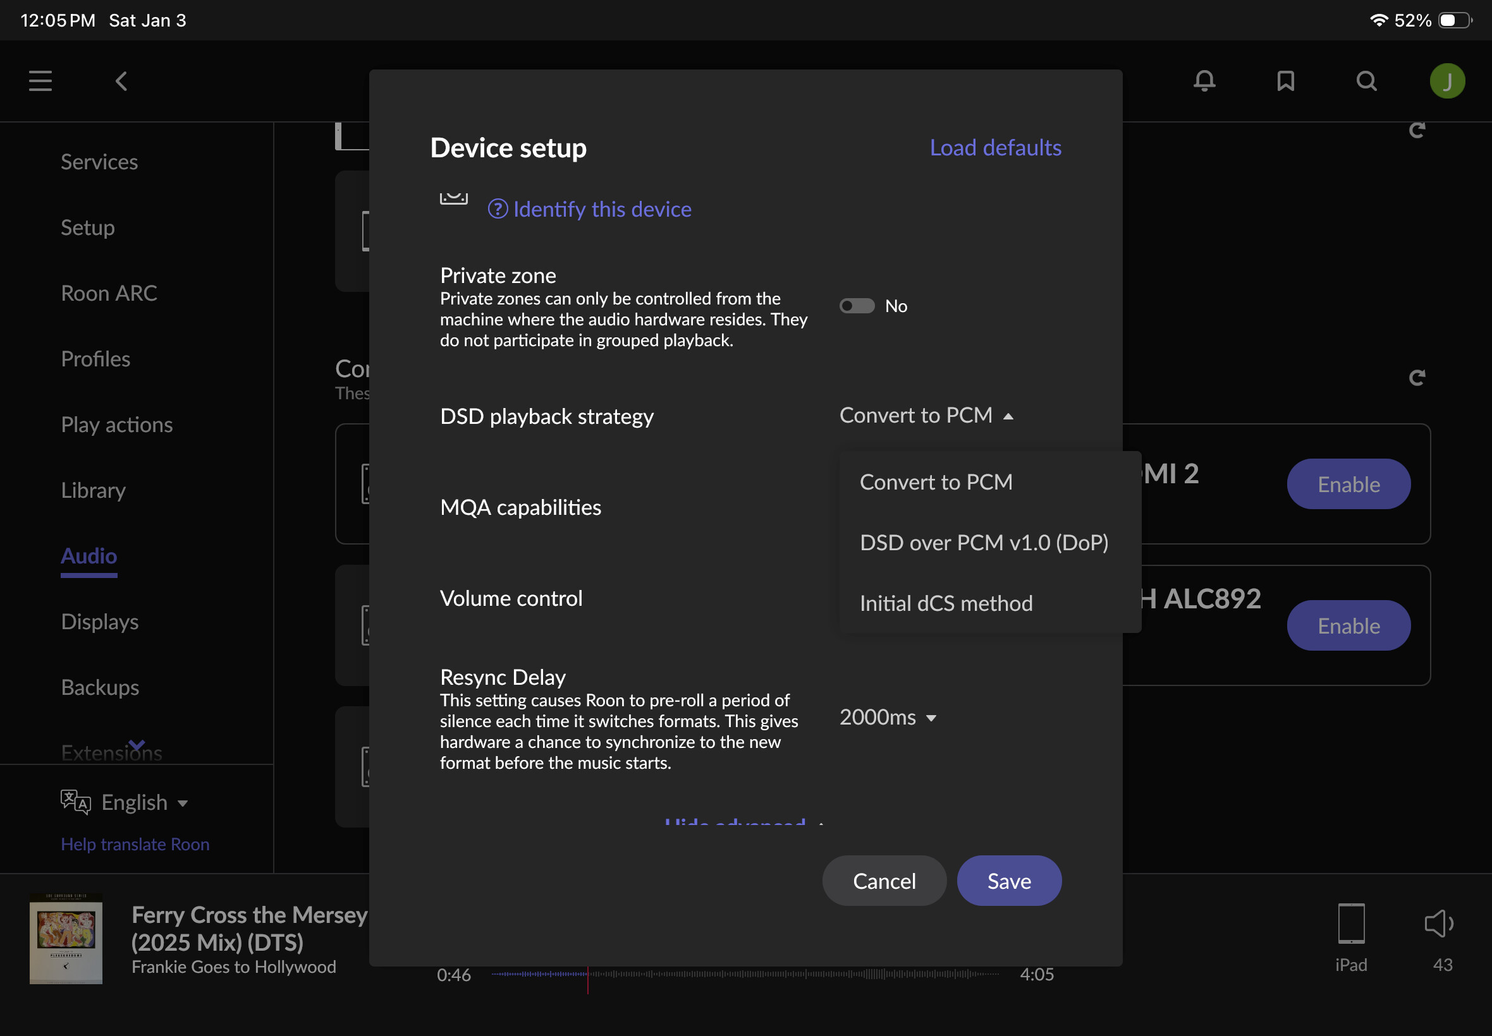The height and width of the screenshot is (1036, 1492).
Task: Open the notifications bell
Action: tap(1204, 81)
